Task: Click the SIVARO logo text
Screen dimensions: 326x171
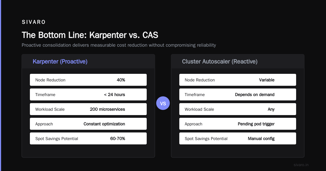Action: coord(34,22)
